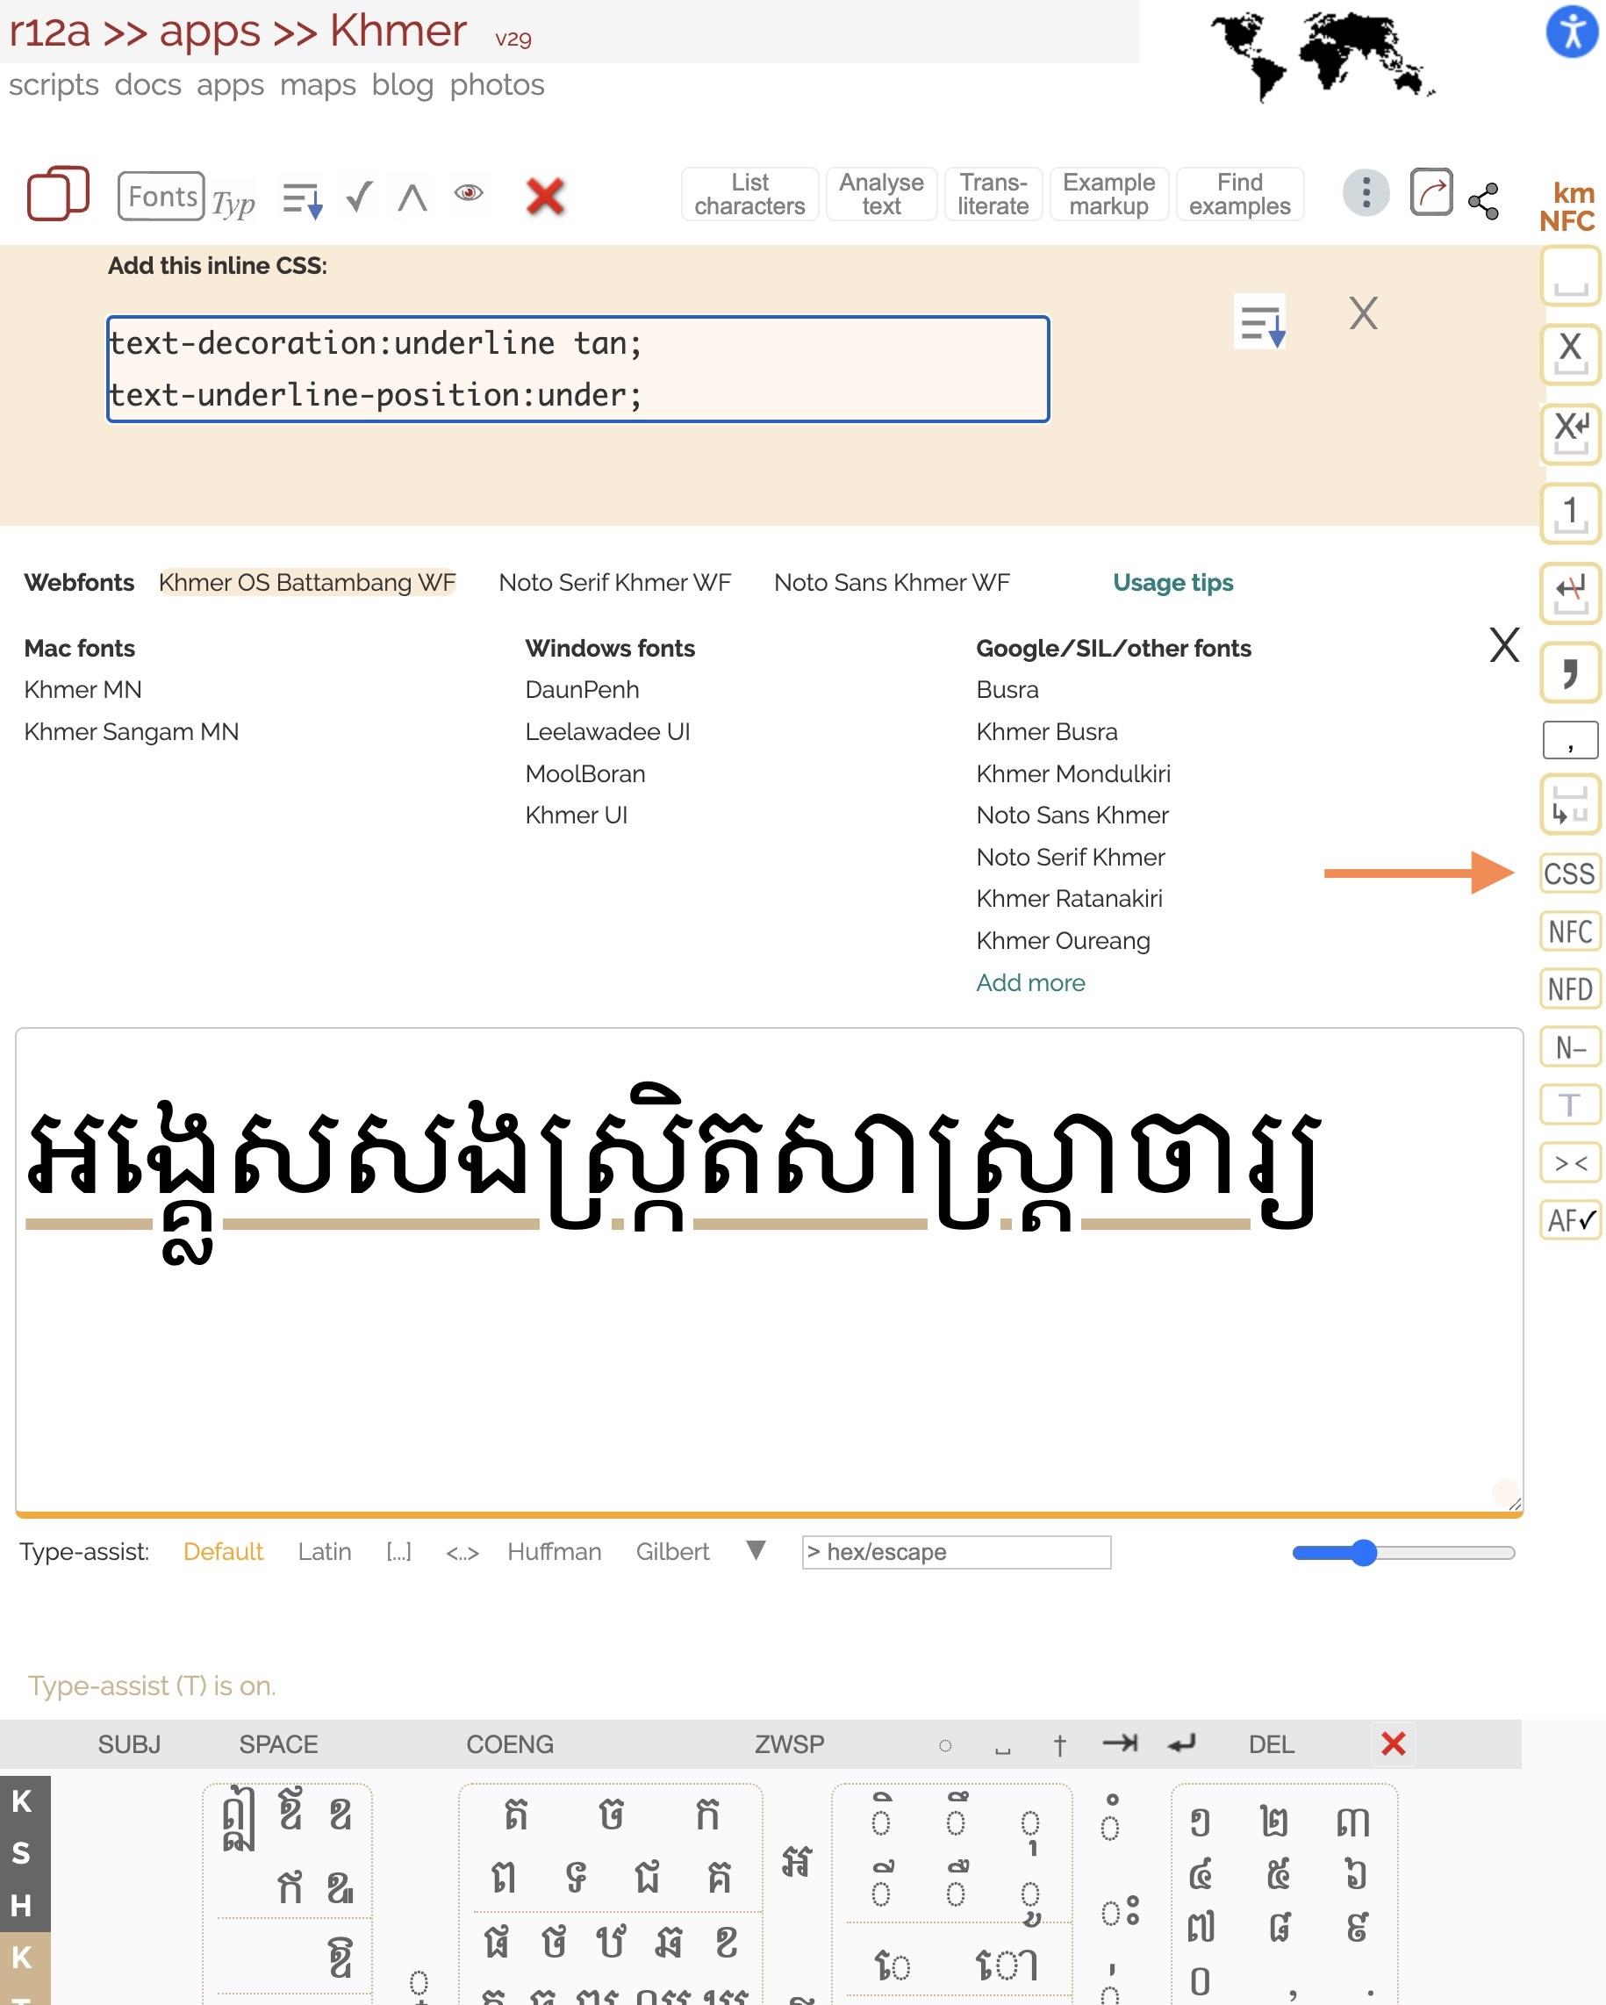1606x2005 pixels.
Task: Open the Fonts panel button
Action: (x=161, y=197)
